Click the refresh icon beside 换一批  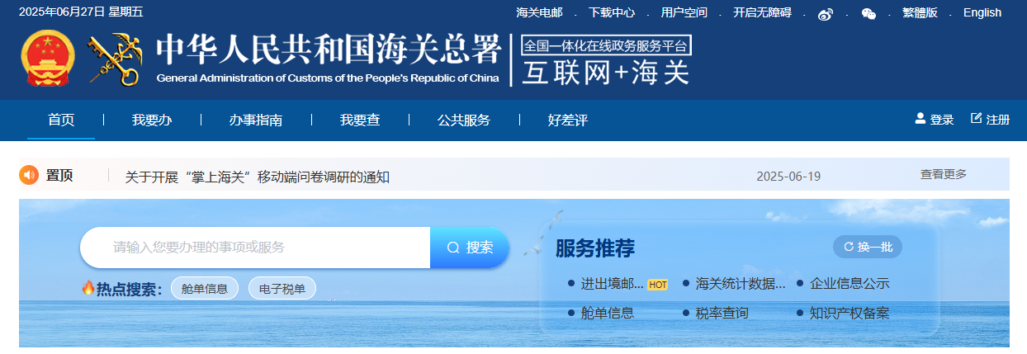(x=848, y=247)
